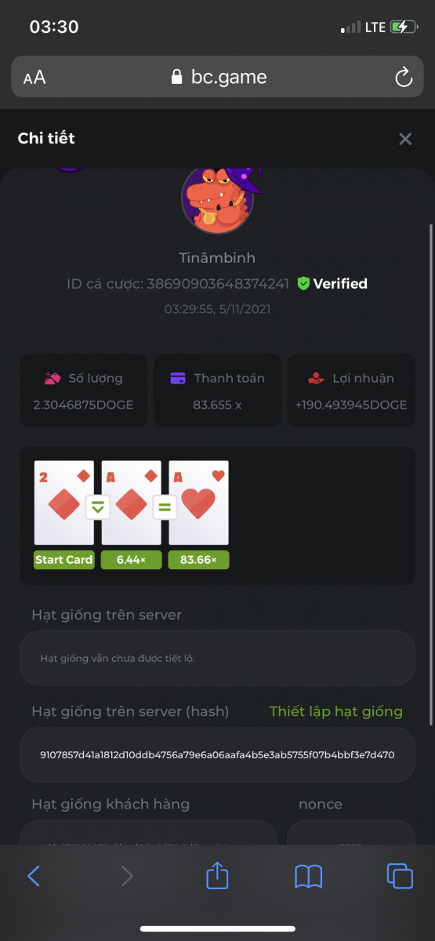Tap the Safari back arrow
Screen dimensions: 435x941
(x=34, y=876)
